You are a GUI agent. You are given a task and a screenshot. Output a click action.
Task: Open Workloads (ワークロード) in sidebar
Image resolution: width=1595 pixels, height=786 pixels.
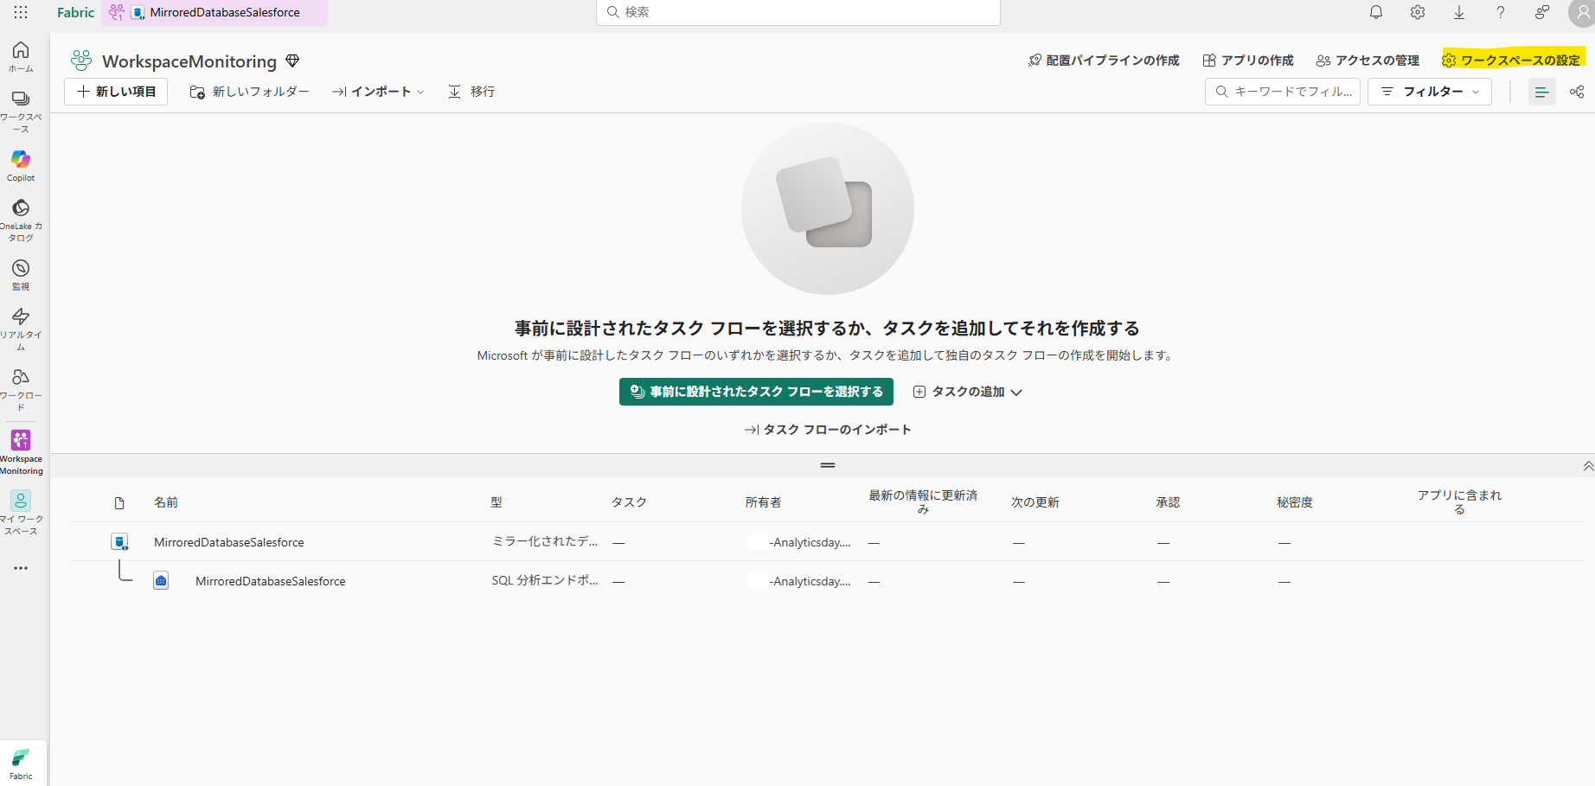(21, 389)
